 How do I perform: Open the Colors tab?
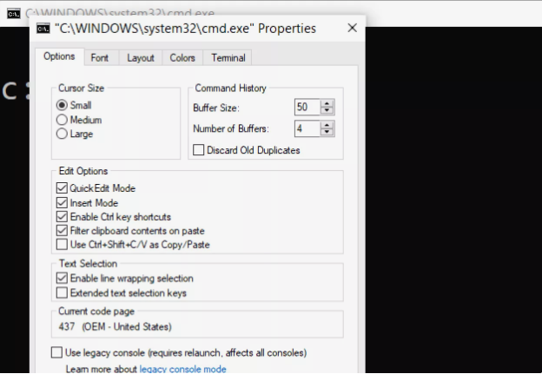182,57
